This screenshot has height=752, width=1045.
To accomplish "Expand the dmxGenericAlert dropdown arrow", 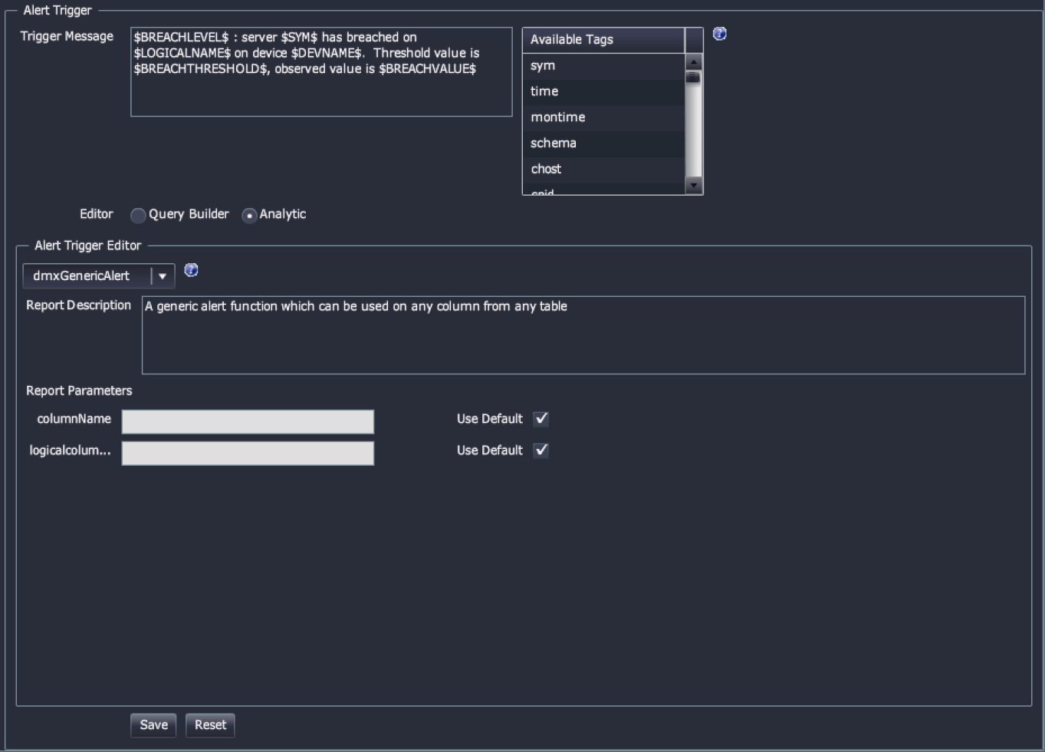I will pyautogui.click(x=163, y=276).
